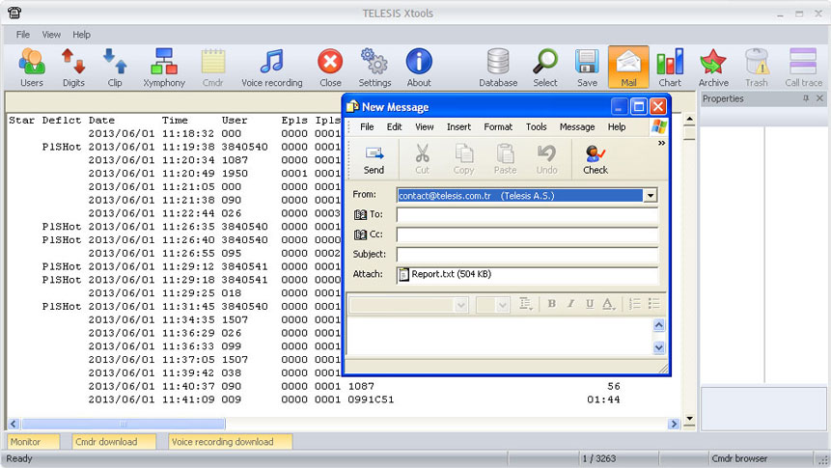This screenshot has height=468, width=831.
Task: Click the Digits toolbar icon
Action: coord(73,68)
